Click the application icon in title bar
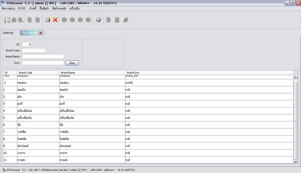This screenshot has height=173, width=301. pos(3,3)
